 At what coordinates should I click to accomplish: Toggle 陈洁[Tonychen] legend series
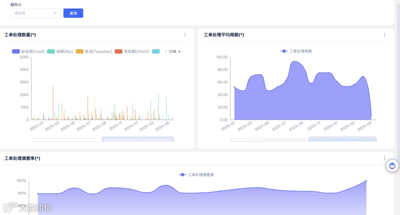[x=94, y=51]
